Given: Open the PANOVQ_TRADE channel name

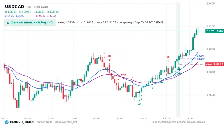Looking at the screenshot, I should click(x=22, y=122).
